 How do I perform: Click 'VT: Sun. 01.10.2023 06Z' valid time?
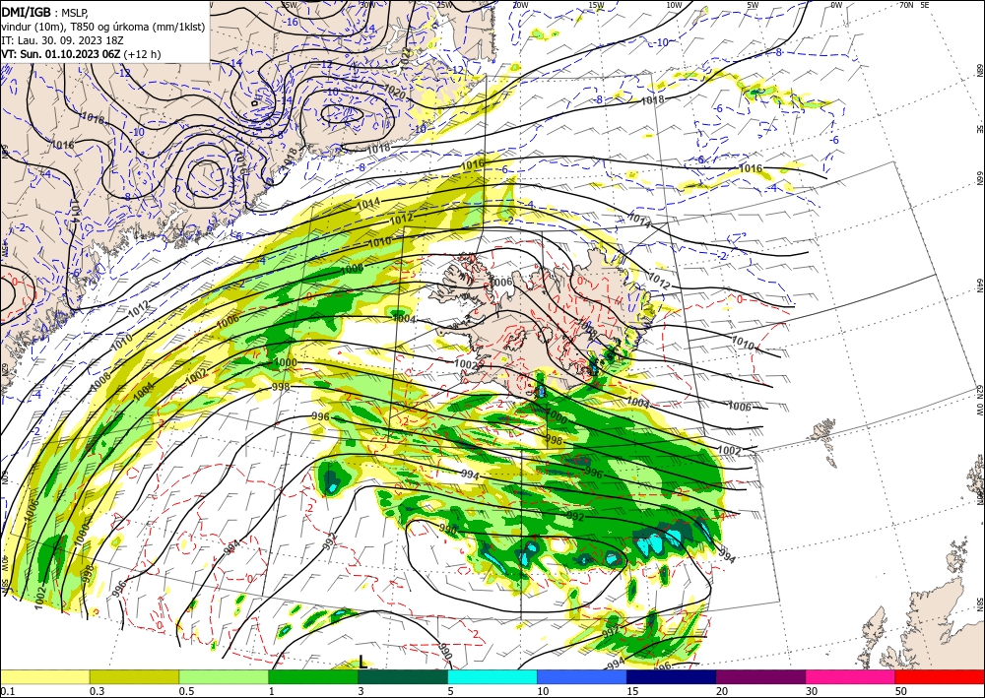[x=61, y=54]
